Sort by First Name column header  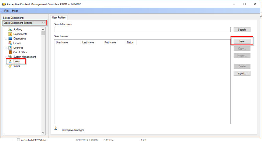(x=114, y=43)
